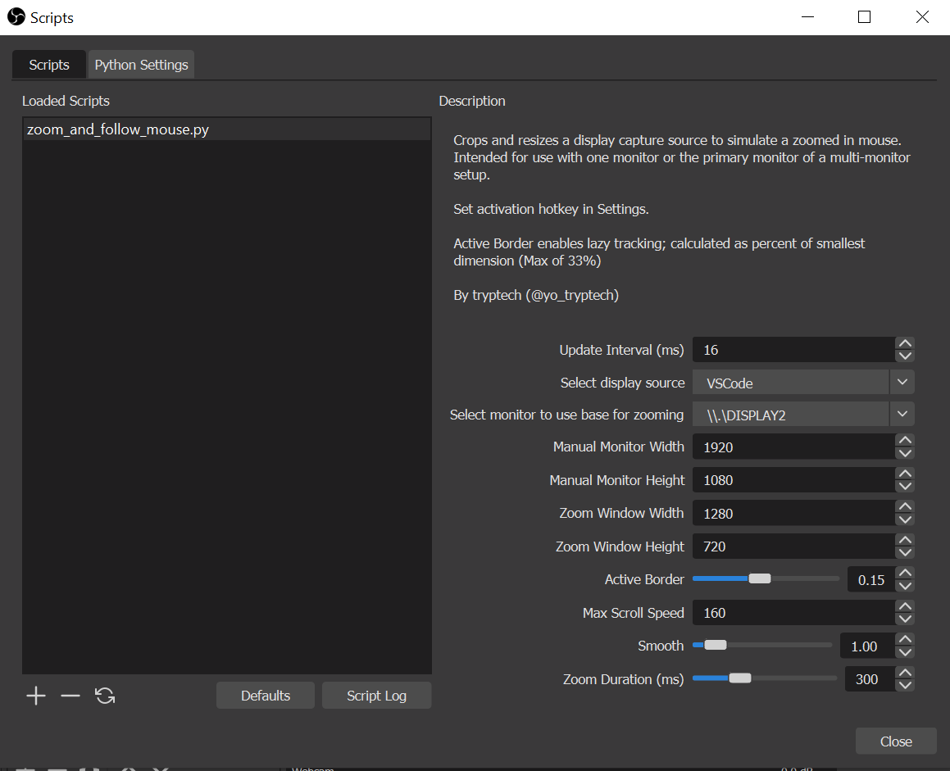The height and width of the screenshot is (771, 950).
Task: Decrease Manual Monitor Width value
Action: (x=905, y=454)
